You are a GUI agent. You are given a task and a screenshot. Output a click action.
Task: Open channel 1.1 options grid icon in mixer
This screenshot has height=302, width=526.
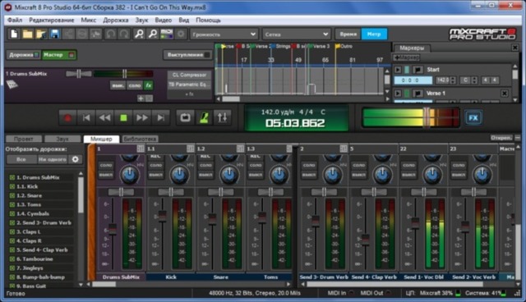click(190, 149)
